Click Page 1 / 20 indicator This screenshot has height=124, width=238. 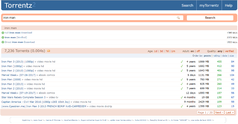click(205, 112)
